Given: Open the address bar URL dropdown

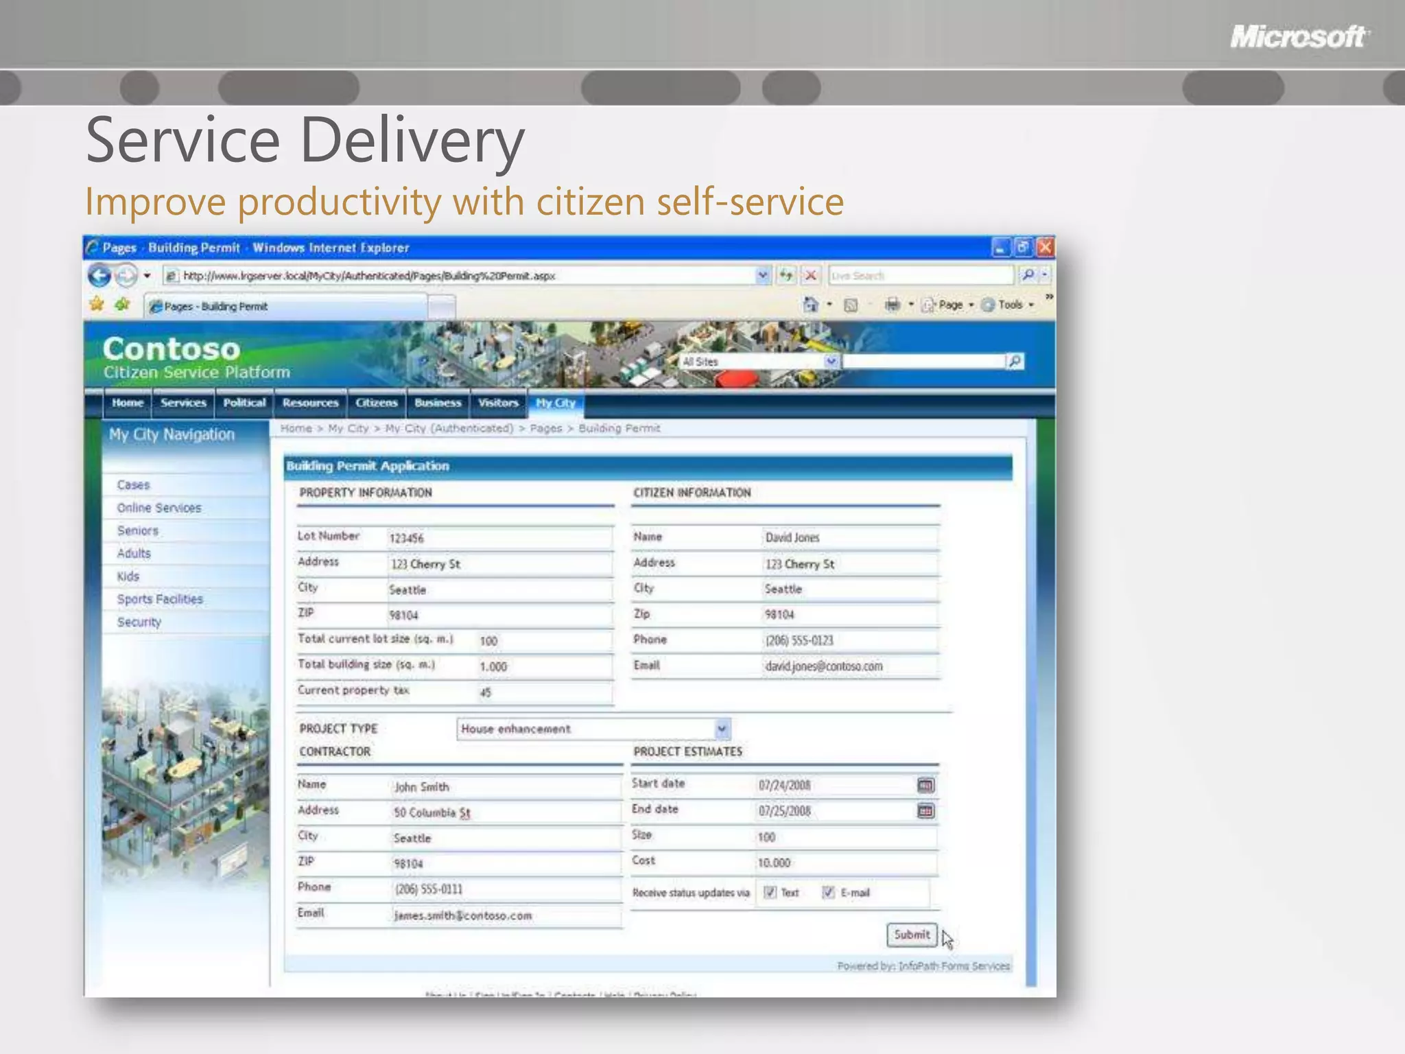Looking at the screenshot, I should click(x=763, y=275).
